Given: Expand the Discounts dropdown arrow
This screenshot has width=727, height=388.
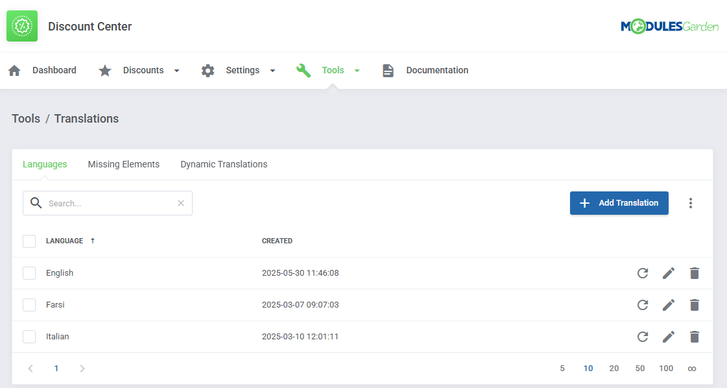Looking at the screenshot, I should pyautogui.click(x=176, y=71).
